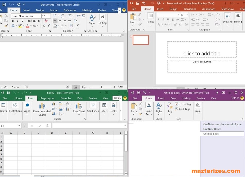Click Word's smiley feedback icon

pyautogui.click(x=124, y=10)
